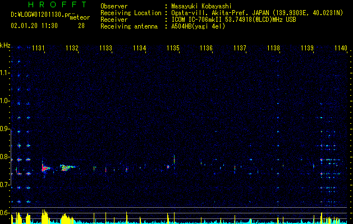The height and width of the screenshot is (224, 353).
Task: Click the 1134 time marker
Action: click(139, 48)
